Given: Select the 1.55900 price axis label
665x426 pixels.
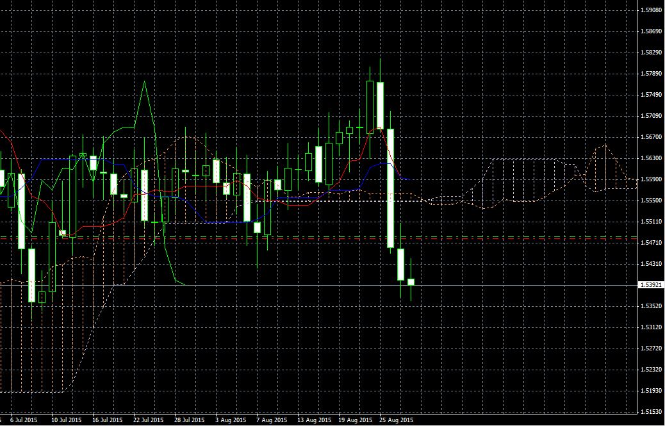Looking at the screenshot, I should [652, 179].
